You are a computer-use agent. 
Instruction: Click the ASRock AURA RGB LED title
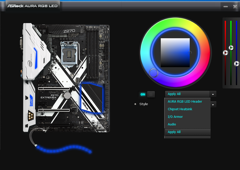33,6
